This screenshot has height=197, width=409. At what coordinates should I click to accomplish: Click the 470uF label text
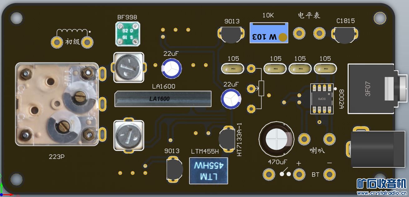click(277, 162)
